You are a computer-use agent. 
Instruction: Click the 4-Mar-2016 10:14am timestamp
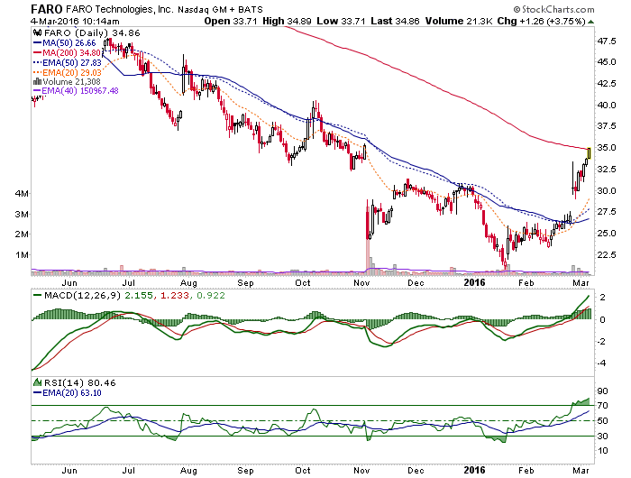click(x=75, y=22)
